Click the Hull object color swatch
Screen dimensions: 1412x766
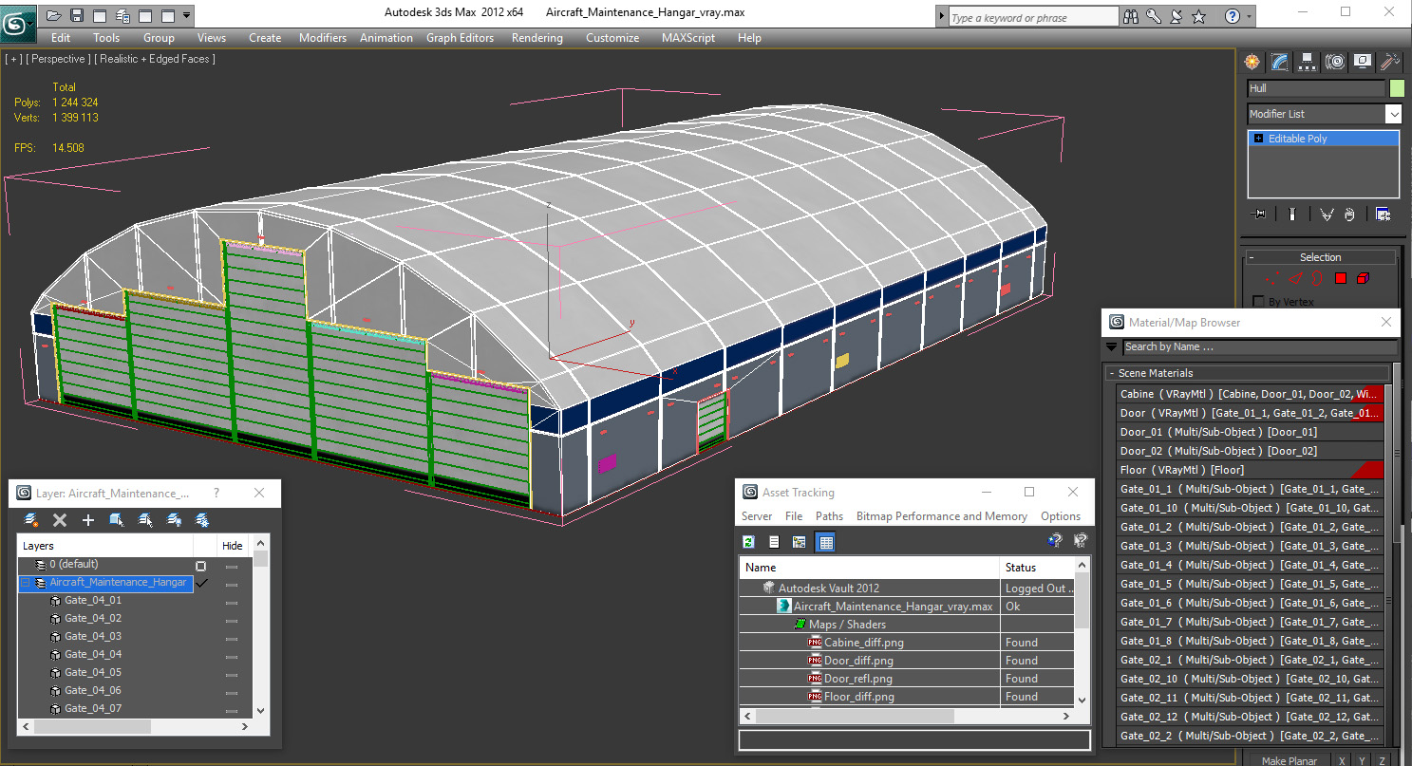[1397, 88]
